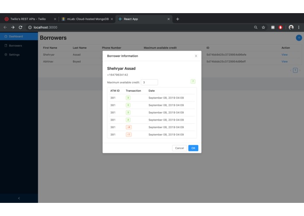Click ID 5d74bb9d25c3729954d96efe
The width and height of the screenshot is (304, 216).
pyautogui.click(x=226, y=55)
